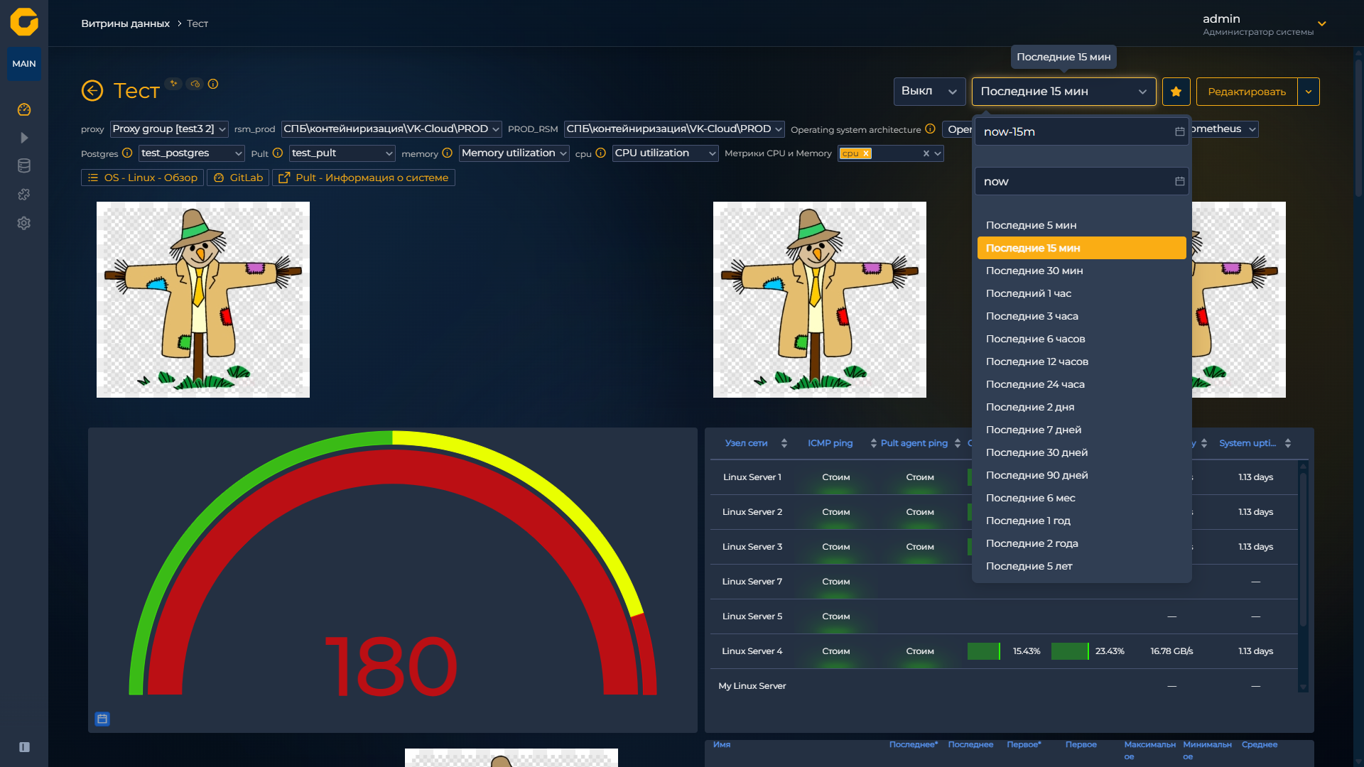Open the dashboards gauge sidebar icon
The width and height of the screenshot is (1364, 767).
(x=24, y=109)
